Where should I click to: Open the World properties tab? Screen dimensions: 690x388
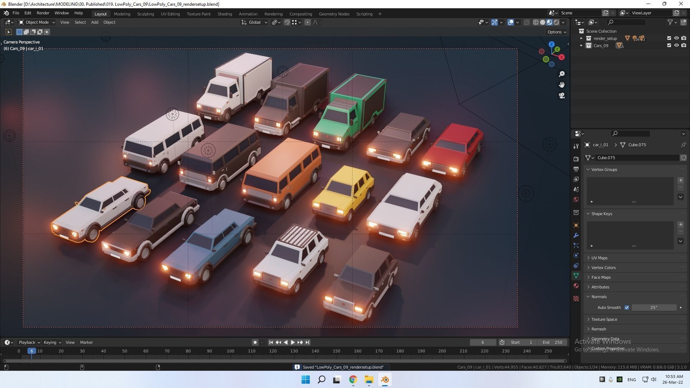[576, 199]
